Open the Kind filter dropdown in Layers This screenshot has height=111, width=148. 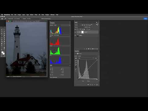click(78, 25)
